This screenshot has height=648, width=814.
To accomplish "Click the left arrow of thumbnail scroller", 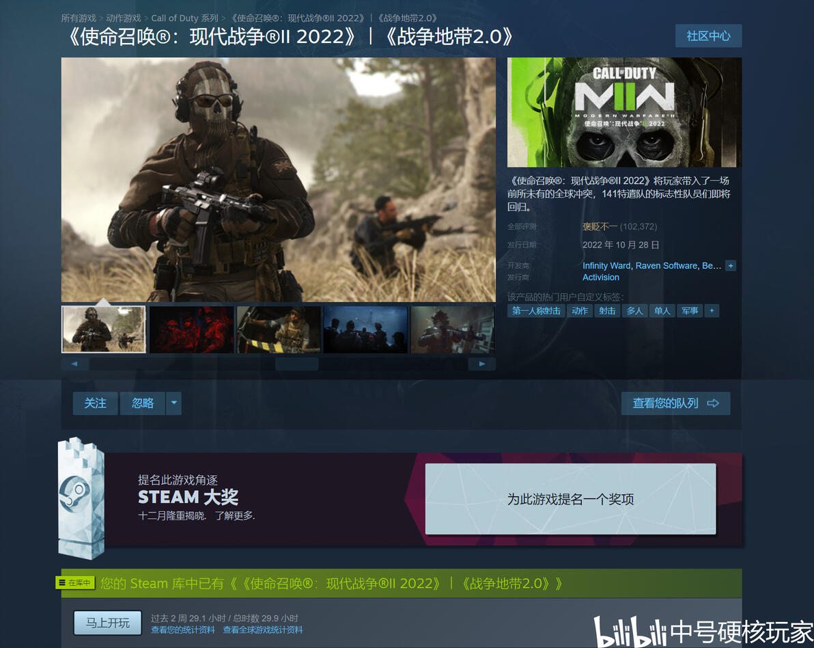I will pyautogui.click(x=74, y=364).
